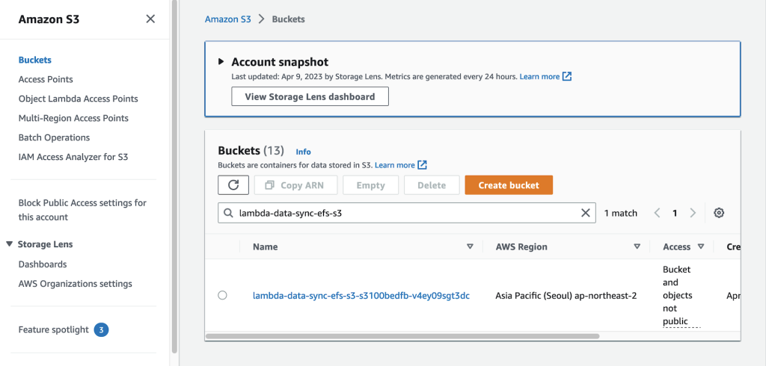The width and height of the screenshot is (766, 366).
Task: Open the lambda-data-sync-efs-s3-s3100bedfb bucket link
Action: [361, 295]
